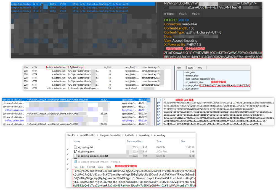Open Notepad's Help menu

coord(108,167)
